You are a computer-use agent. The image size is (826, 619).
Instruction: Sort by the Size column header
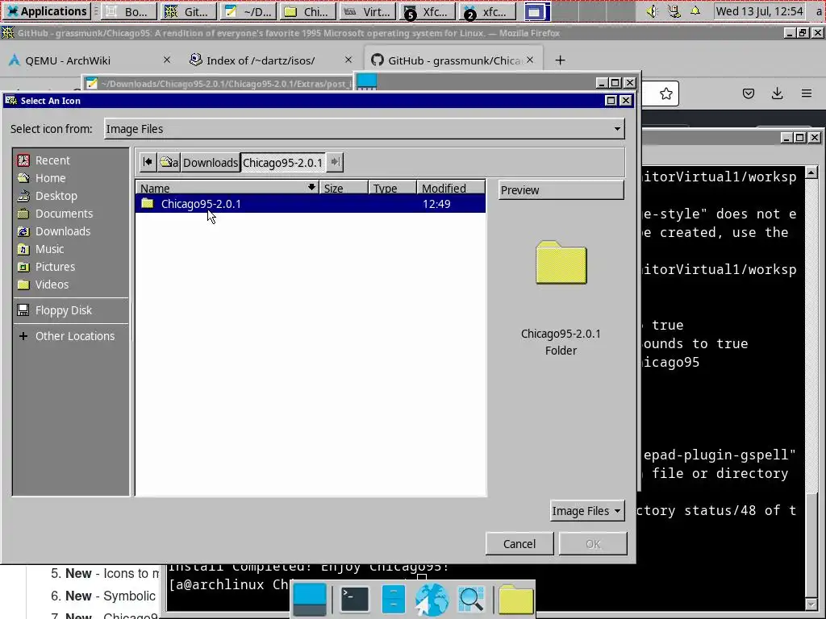point(344,188)
